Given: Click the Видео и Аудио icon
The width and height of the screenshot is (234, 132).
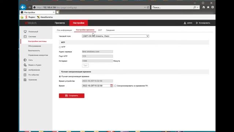Looking at the screenshot, I should (x=25, y=65).
